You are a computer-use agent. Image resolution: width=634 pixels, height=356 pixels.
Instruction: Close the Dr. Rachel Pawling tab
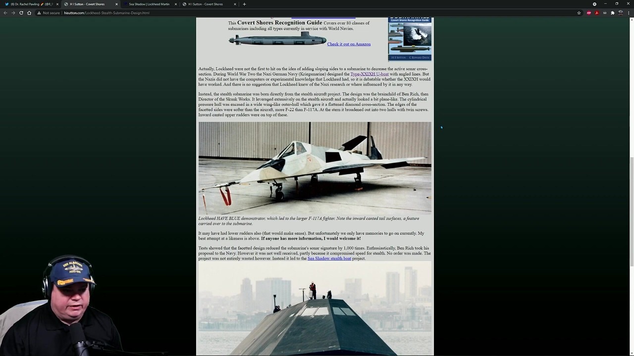(x=57, y=4)
